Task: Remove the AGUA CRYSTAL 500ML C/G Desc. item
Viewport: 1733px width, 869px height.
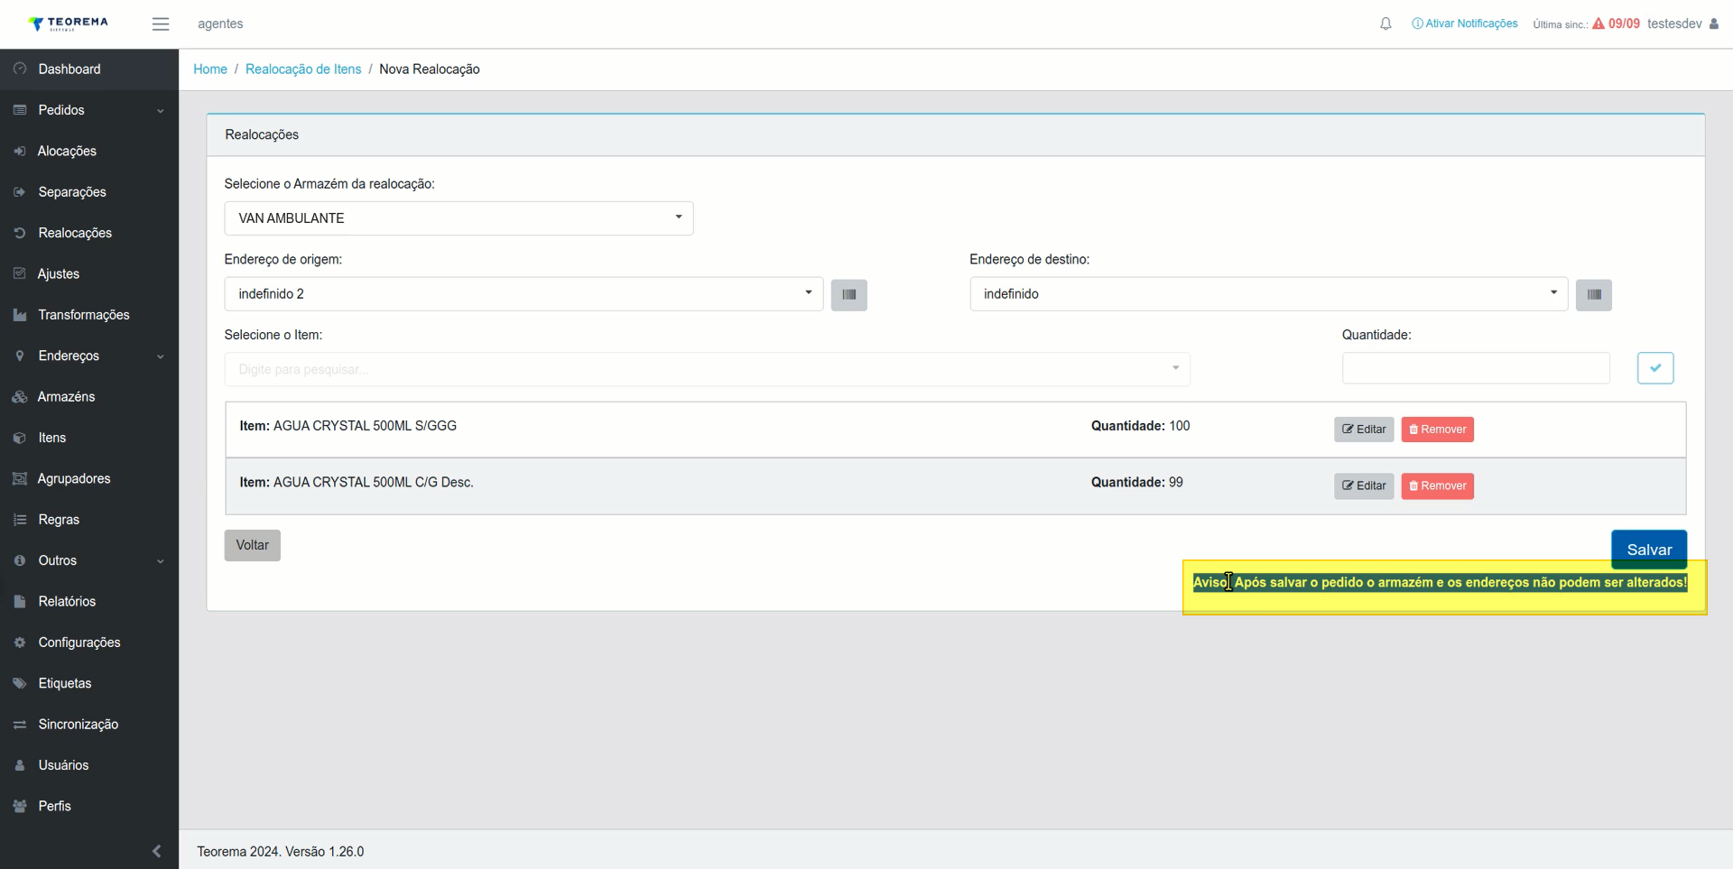Action: (x=1437, y=486)
